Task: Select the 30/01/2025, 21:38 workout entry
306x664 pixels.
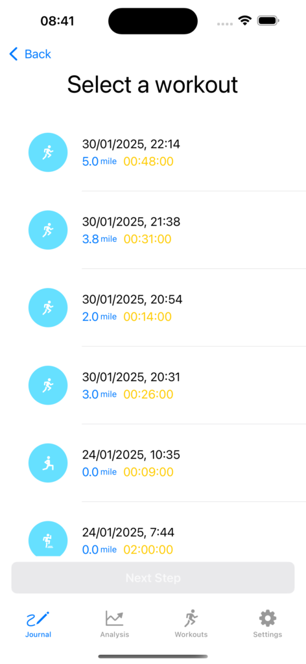Action: click(153, 230)
